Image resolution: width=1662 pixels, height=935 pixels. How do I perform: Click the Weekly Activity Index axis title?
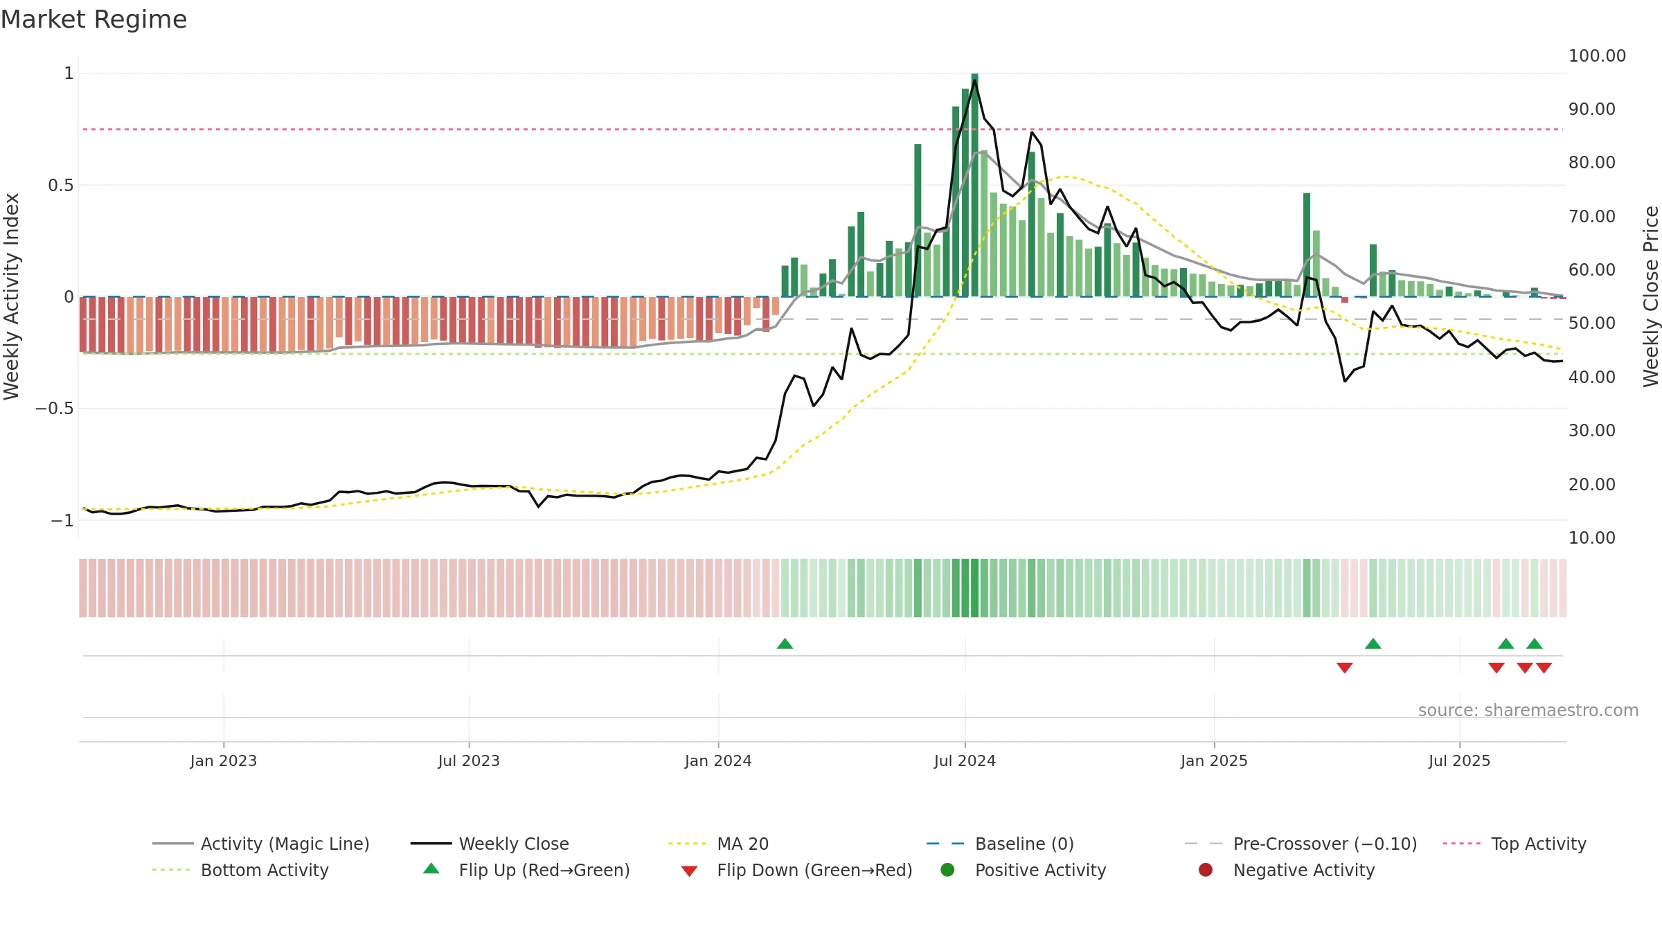[11, 296]
